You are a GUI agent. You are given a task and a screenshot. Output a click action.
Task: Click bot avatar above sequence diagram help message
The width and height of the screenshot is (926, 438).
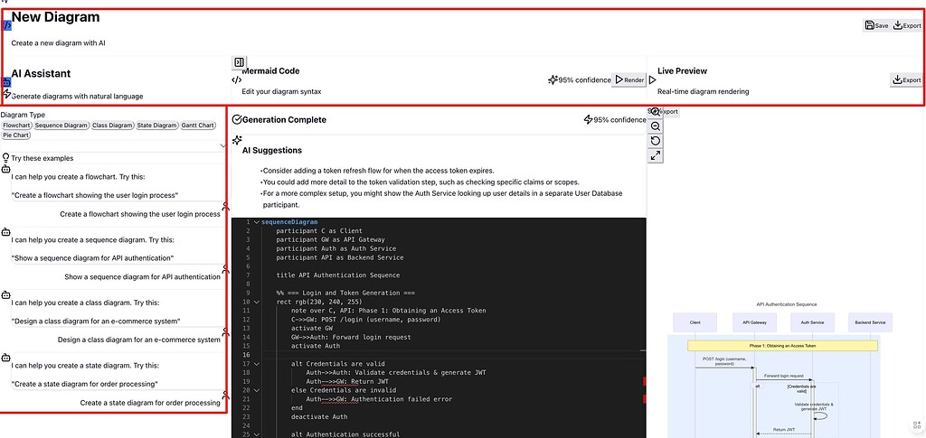[x=6, y=232]
